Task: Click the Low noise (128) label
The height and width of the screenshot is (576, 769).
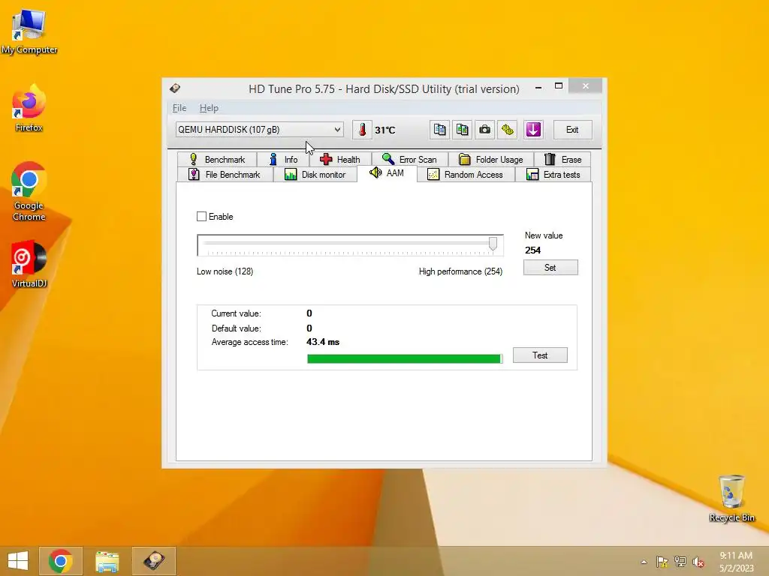Action: pos(225,271)
